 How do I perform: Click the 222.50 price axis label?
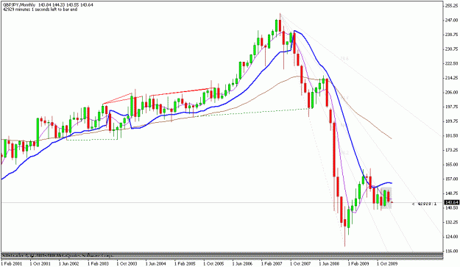(x=452, y=63)
